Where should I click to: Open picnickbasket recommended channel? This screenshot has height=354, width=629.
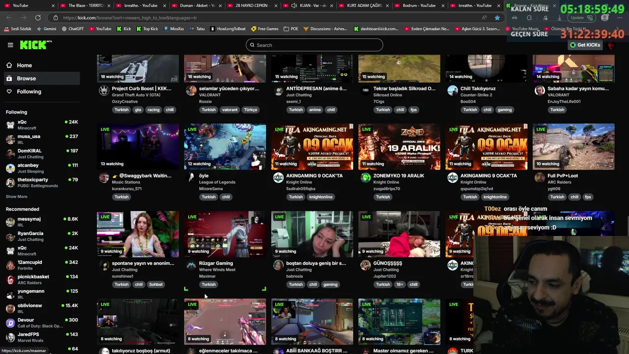click(41, 279)
